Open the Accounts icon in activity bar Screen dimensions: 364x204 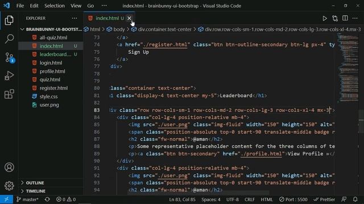coord(9,167)
